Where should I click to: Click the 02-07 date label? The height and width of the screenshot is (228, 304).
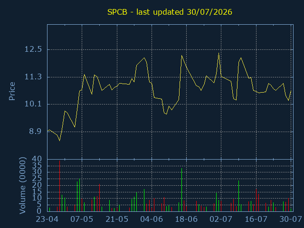221,219
